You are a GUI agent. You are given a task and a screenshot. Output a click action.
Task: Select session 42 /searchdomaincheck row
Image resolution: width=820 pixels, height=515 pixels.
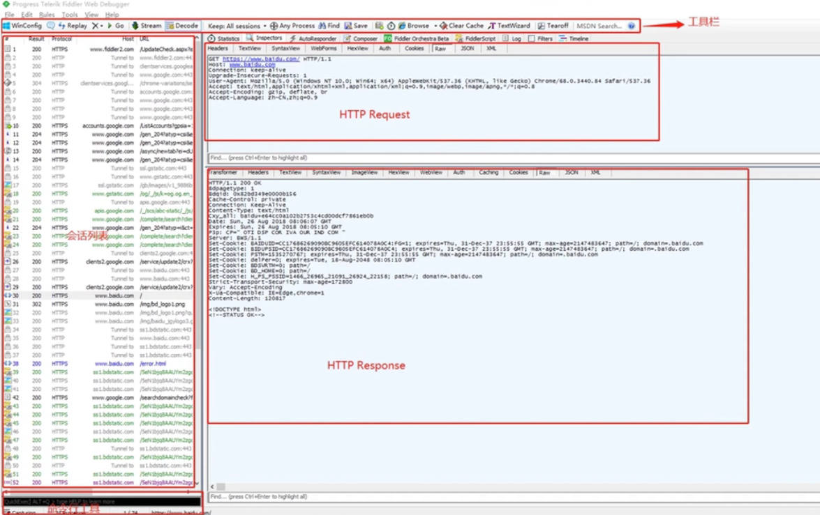point(98,397)
